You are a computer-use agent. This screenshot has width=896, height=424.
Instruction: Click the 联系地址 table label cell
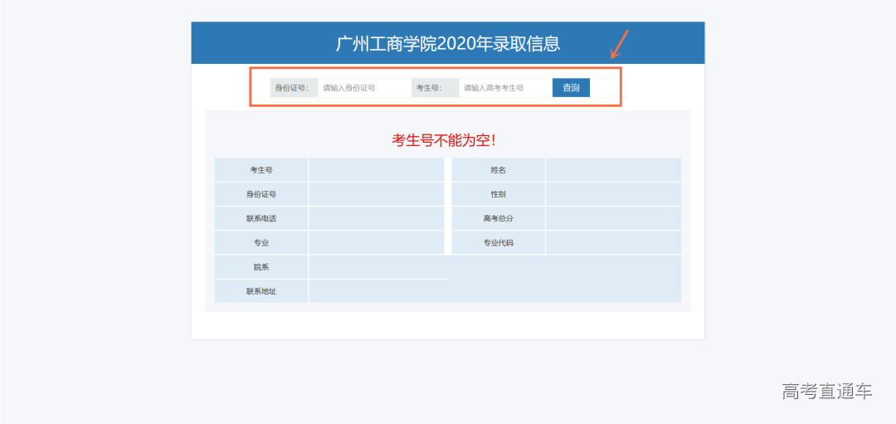261,291
